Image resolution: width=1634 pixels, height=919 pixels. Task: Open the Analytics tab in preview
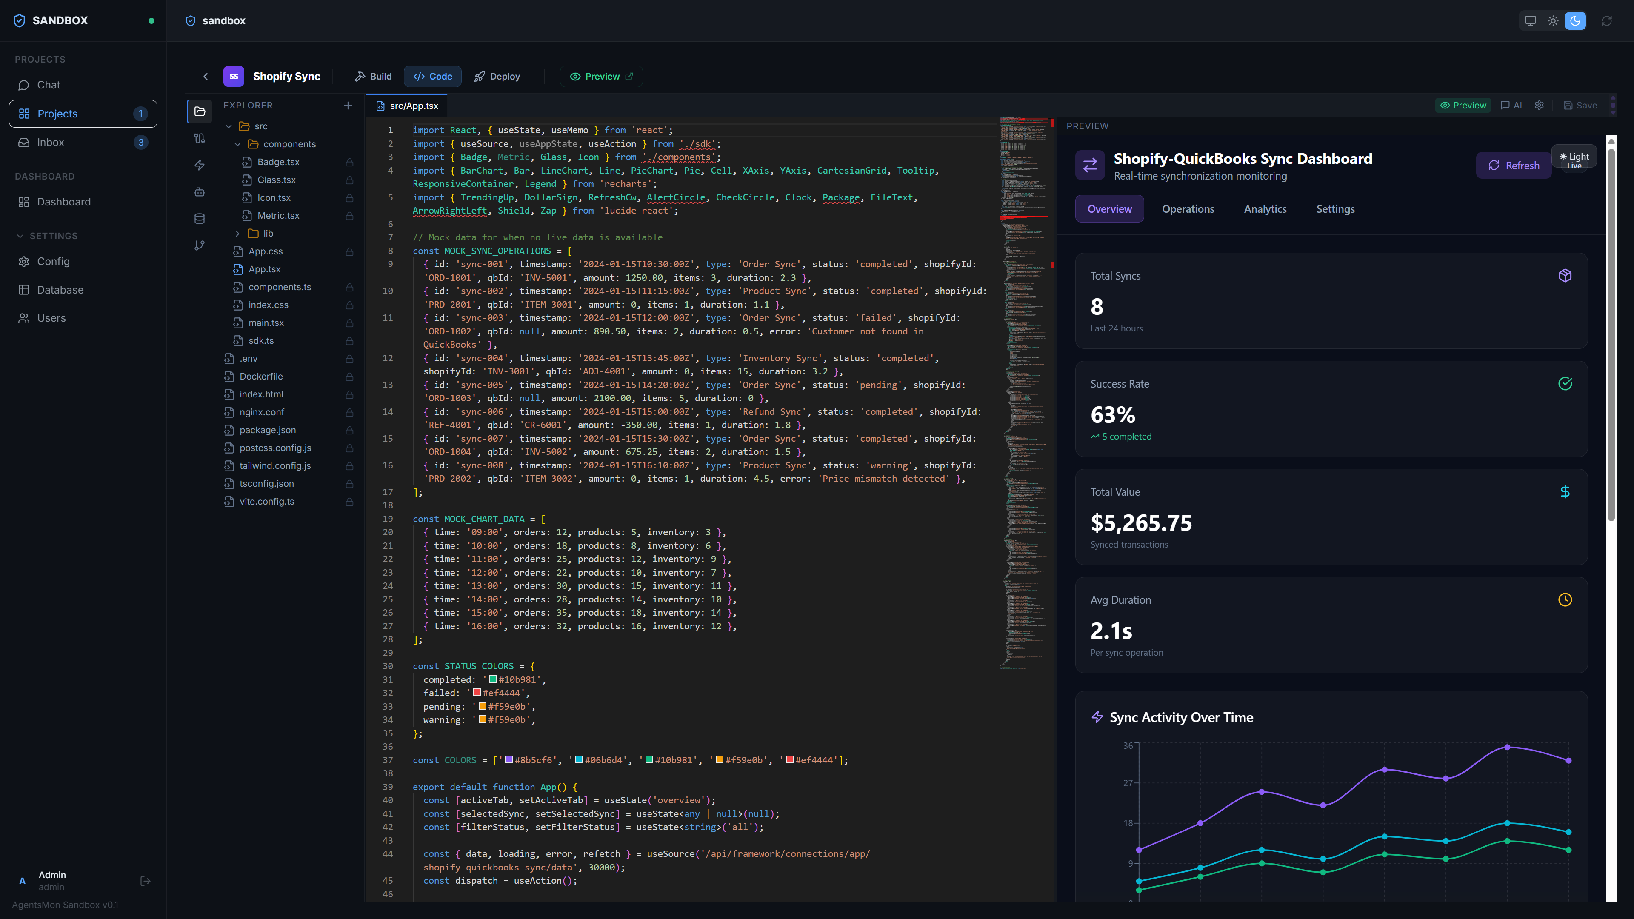coord(1265,208)
